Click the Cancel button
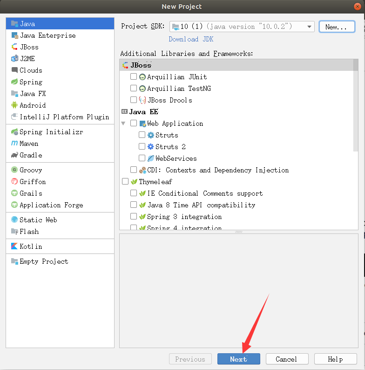Screen dimensions: 365x370 (x=287, y=359)
